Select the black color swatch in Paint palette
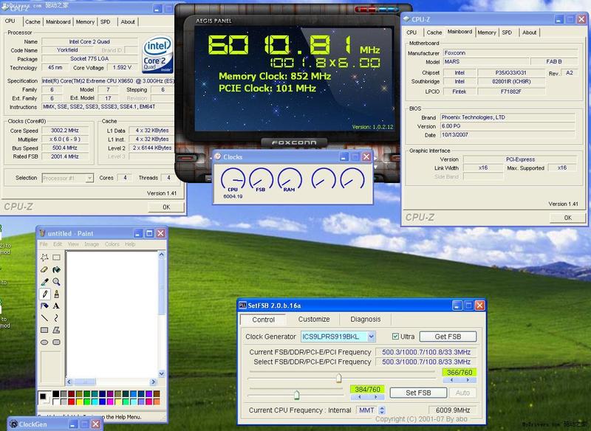This screenshot has width=591, height=431. pyautogui.click(x=56, y=394)
